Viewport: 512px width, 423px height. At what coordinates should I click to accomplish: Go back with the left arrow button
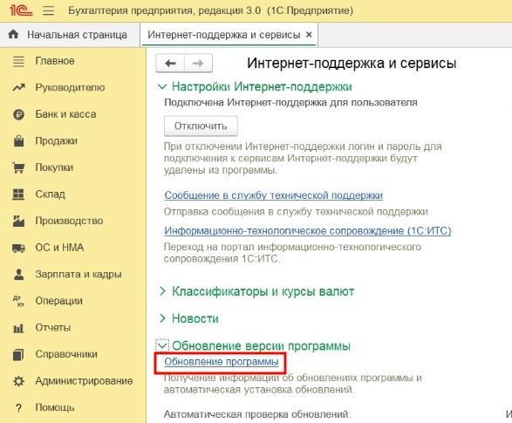[170, 63]
